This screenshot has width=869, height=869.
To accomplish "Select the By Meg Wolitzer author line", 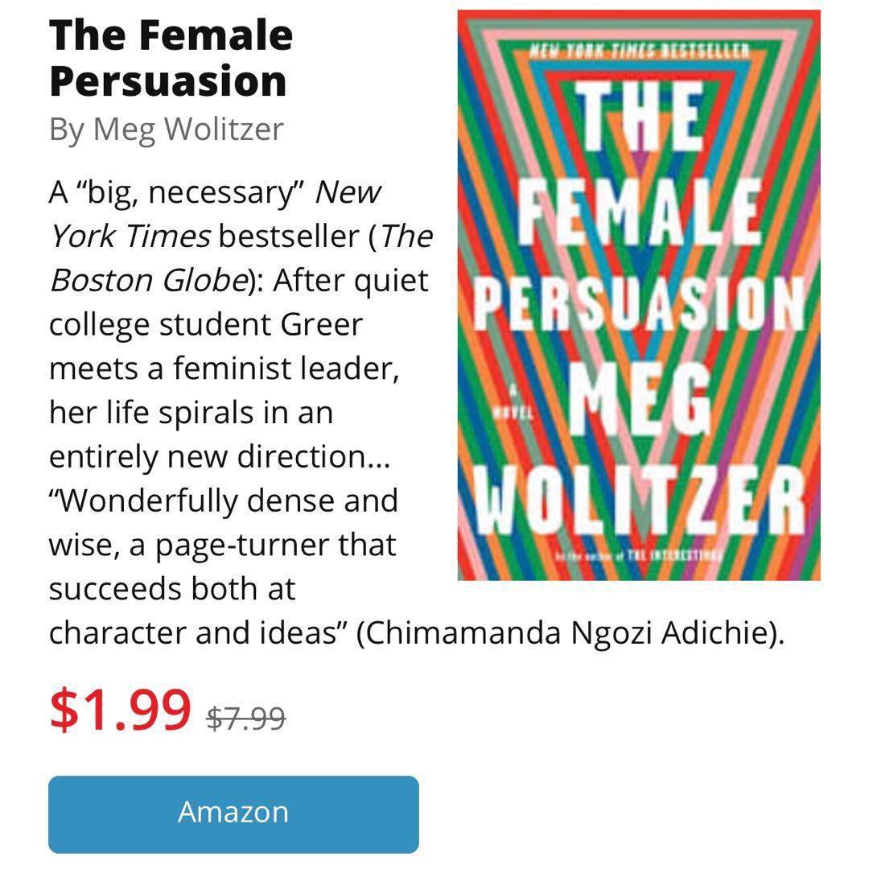I will (166, 129).
